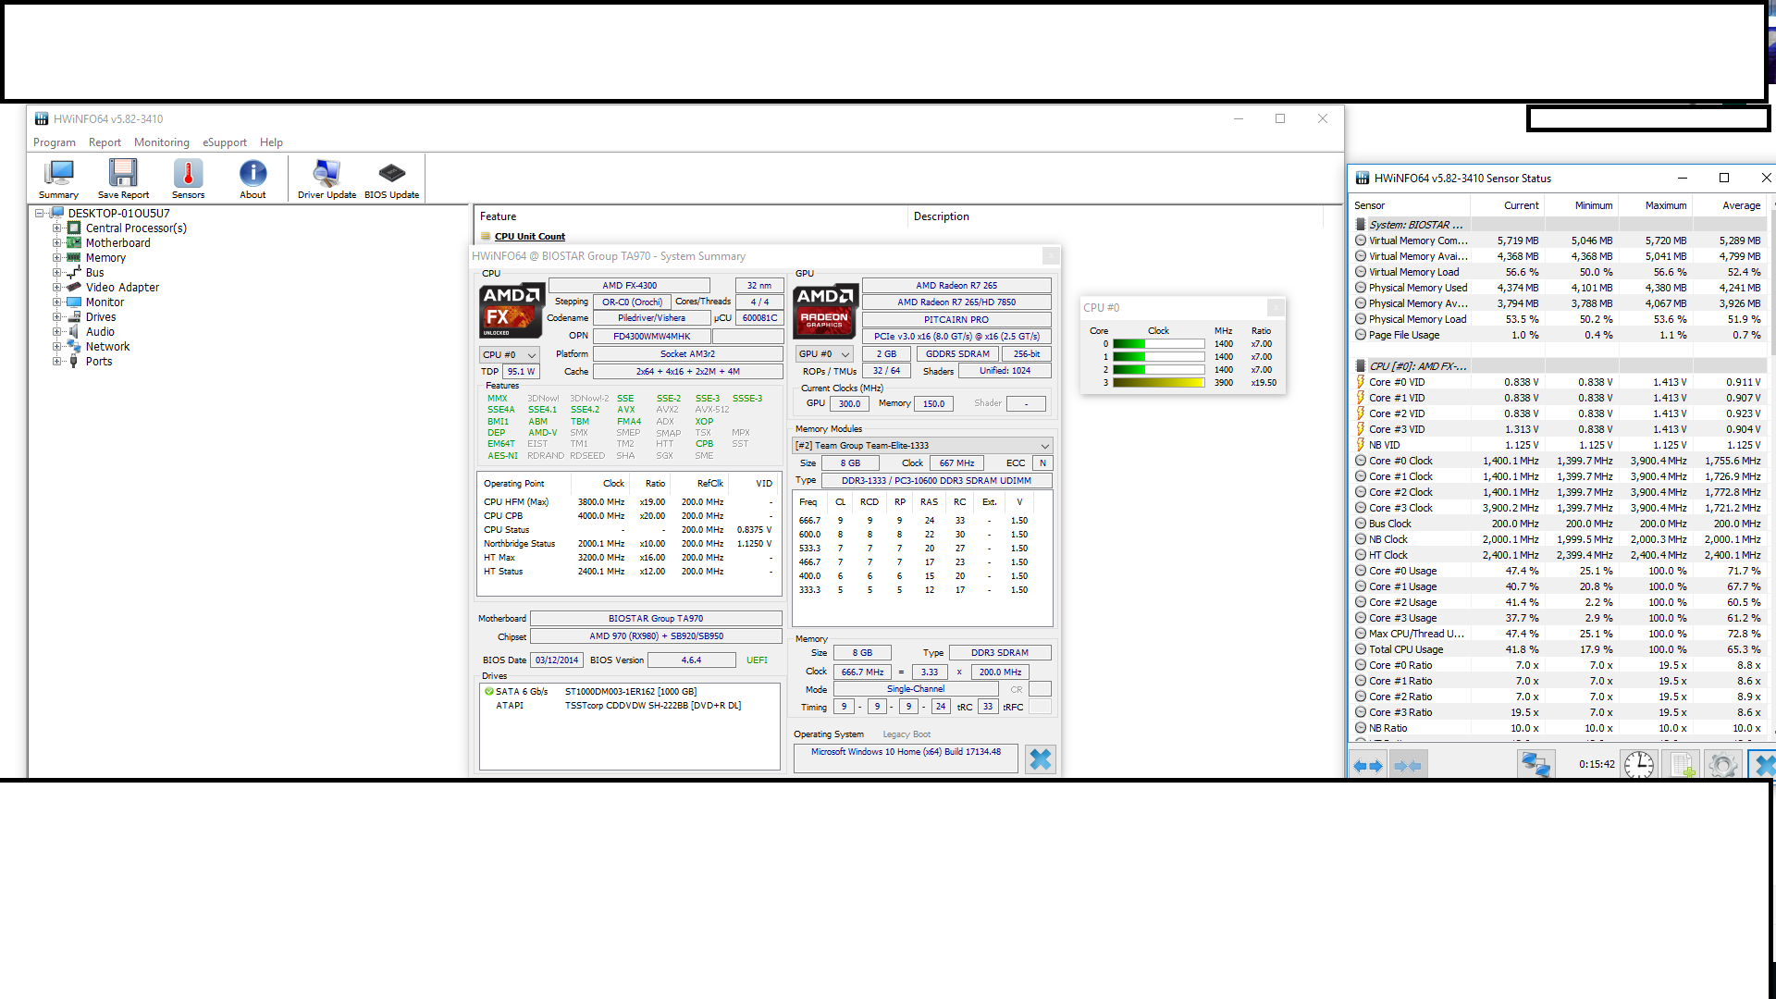Click the About info icon
The height and width of the screenshot is (999, 1776).
coord(253,179)
